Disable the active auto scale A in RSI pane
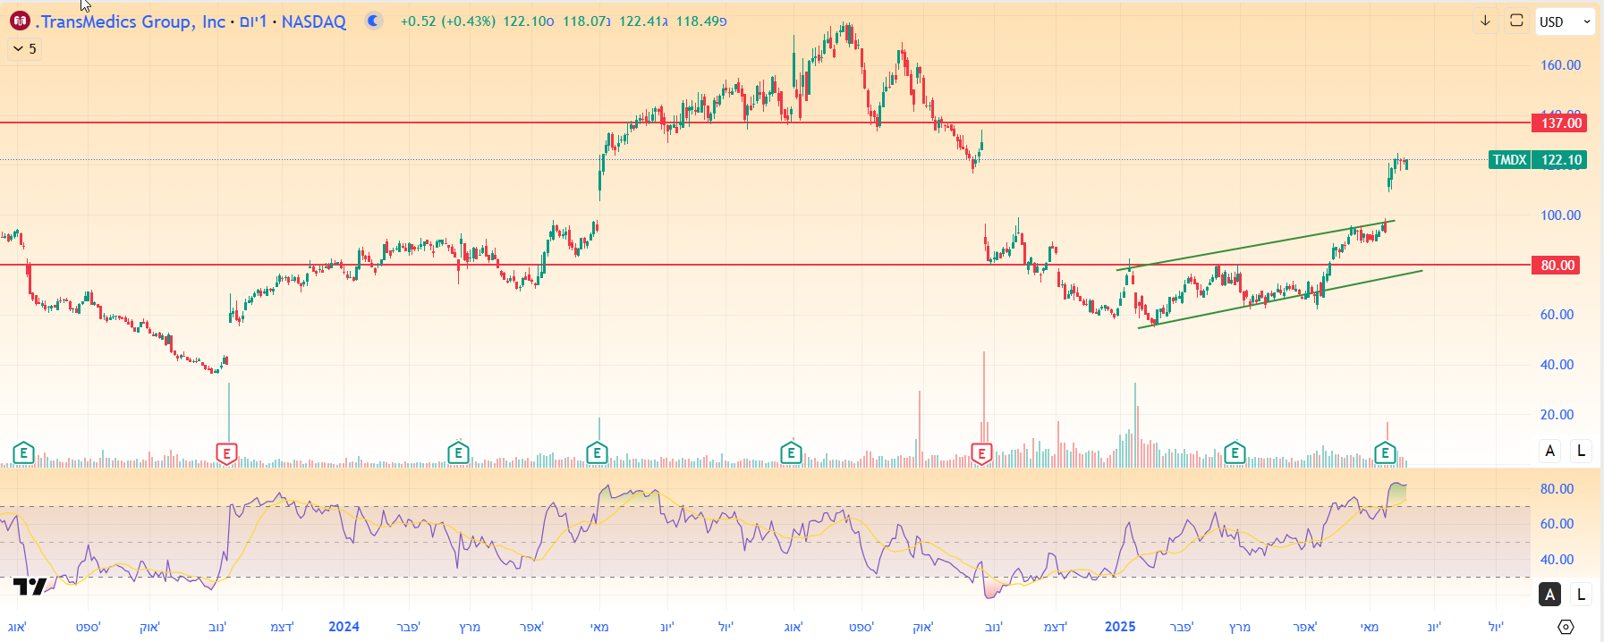This screenshot has height=642, width=1604. [x=1550, y=594]
